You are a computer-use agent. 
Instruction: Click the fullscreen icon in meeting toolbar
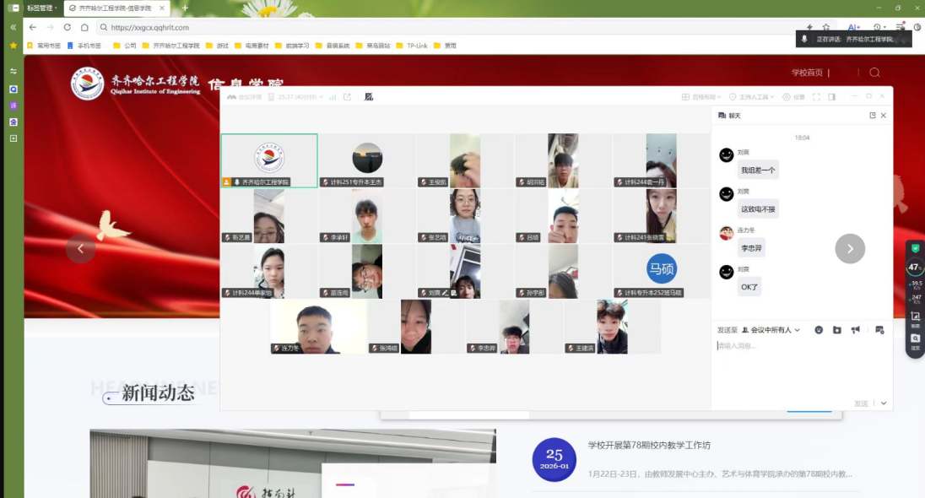tap(816, 97)
